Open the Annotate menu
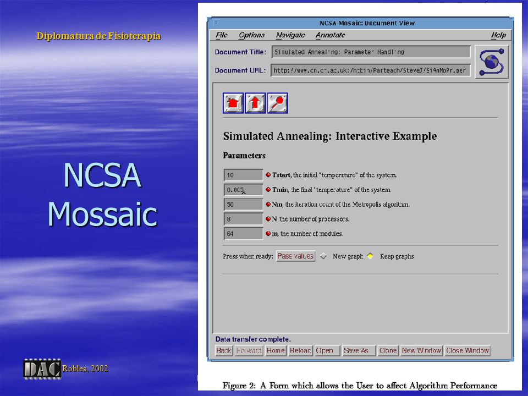This screenshot has height=396, width=528. click(331, 35)
